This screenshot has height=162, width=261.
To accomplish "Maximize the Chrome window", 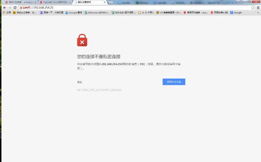I will (x=249, y=1).
